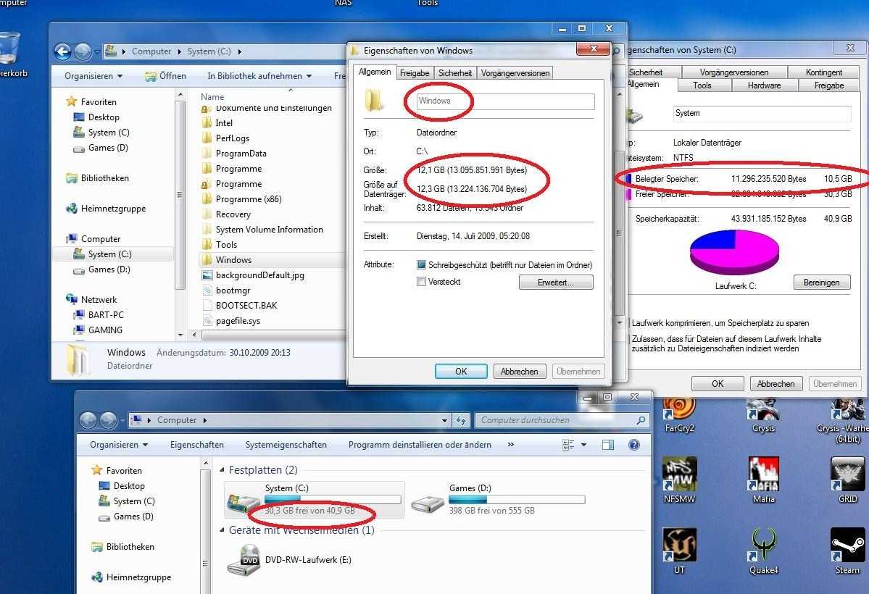Go back in the System (C:) Explorer window

[x=62, y=51]
